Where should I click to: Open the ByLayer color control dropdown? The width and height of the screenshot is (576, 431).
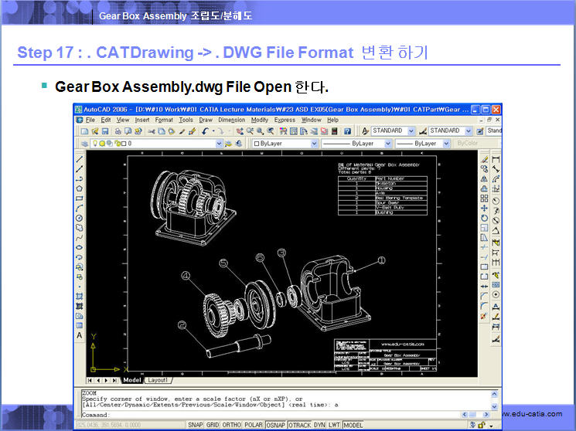tap(314, 144)
